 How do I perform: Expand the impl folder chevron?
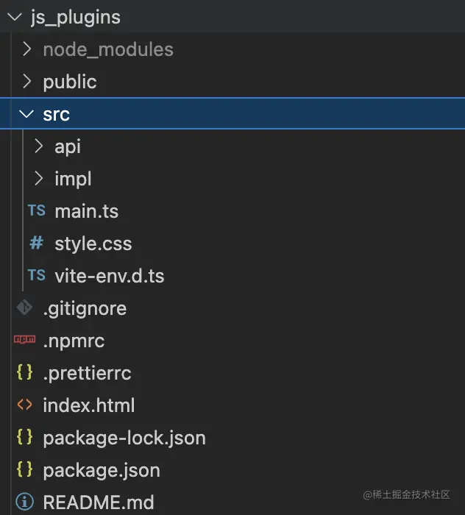(39, 179)
